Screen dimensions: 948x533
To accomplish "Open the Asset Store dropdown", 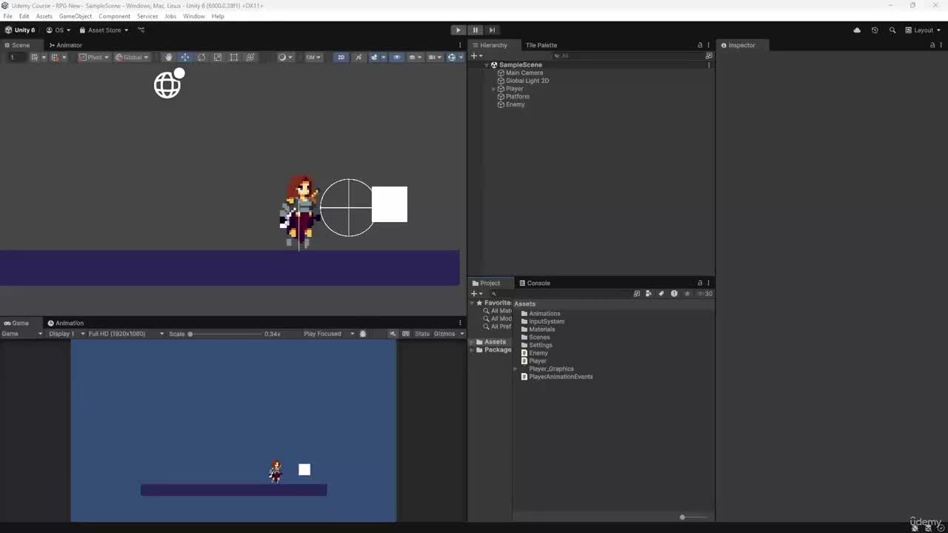I will pos(104,30).
